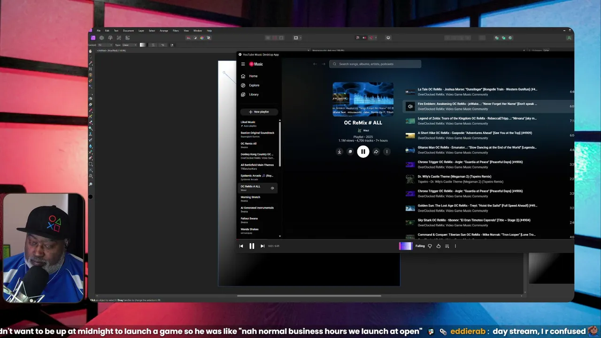601x338 pixels.
Task: Open AI Generated Instrumentals playlist
Action: point(258,209)
